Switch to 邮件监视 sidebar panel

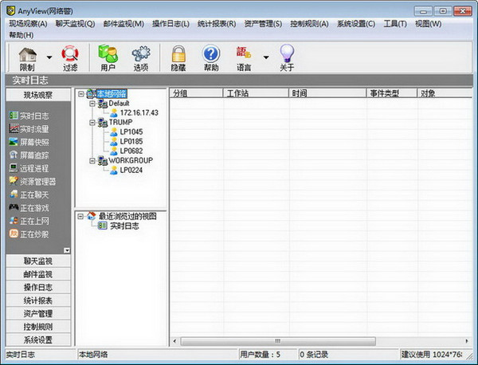click(x=37, y=274)
